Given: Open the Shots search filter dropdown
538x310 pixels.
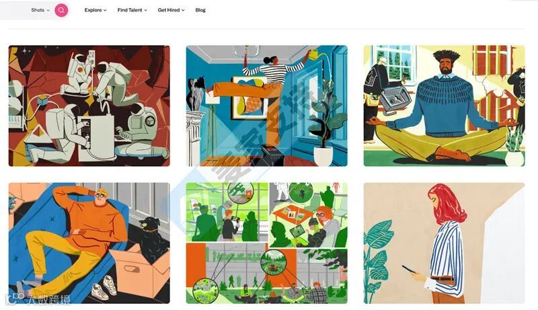Looking at the screenshot, I should 40,10.
